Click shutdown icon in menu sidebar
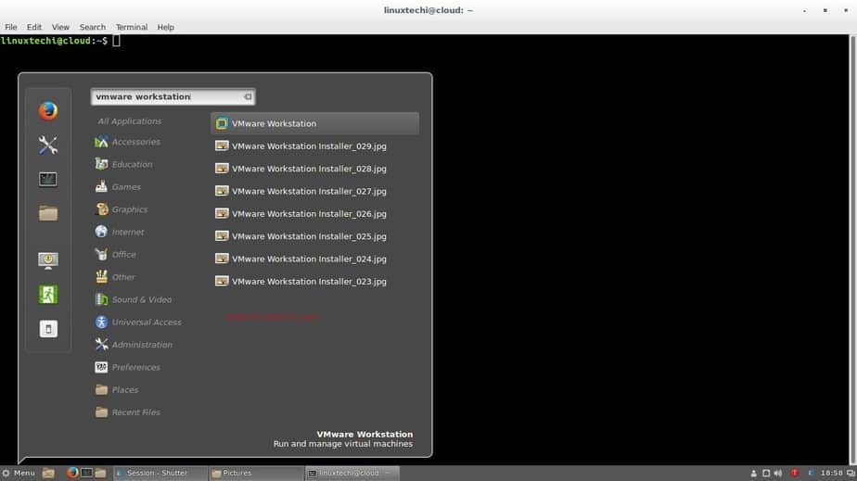This screenshot has height=481, width=857. point(48,329)
